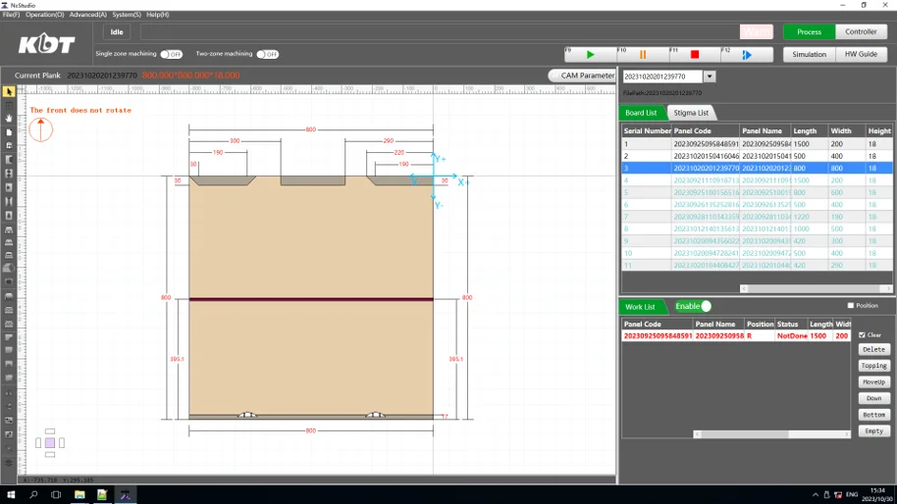Select the yellow arrow pointer tool
This screenshot has width=897, height=504.
9,92
